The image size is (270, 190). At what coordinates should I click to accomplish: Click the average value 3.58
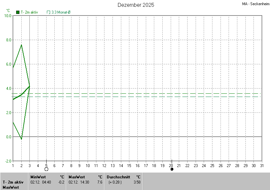pos(137,182)
